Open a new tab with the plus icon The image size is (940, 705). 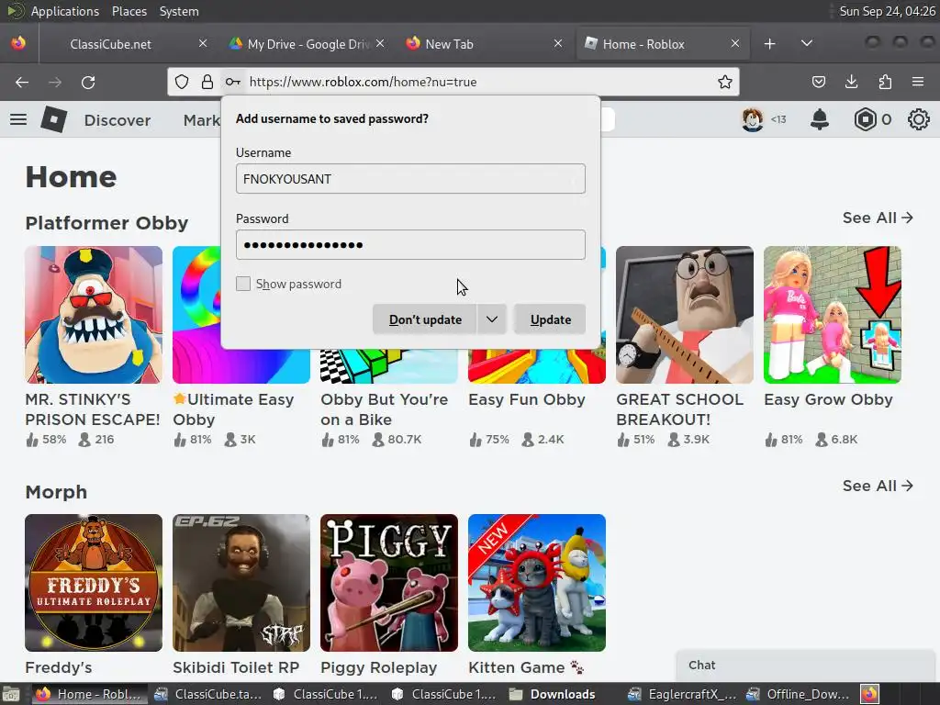(x=770, y=44)
